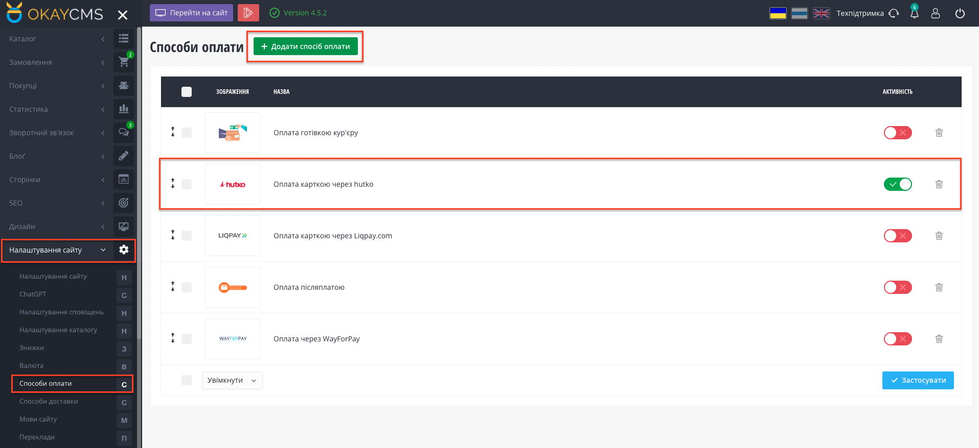Click the 'Застосувати' apply button

918,380
